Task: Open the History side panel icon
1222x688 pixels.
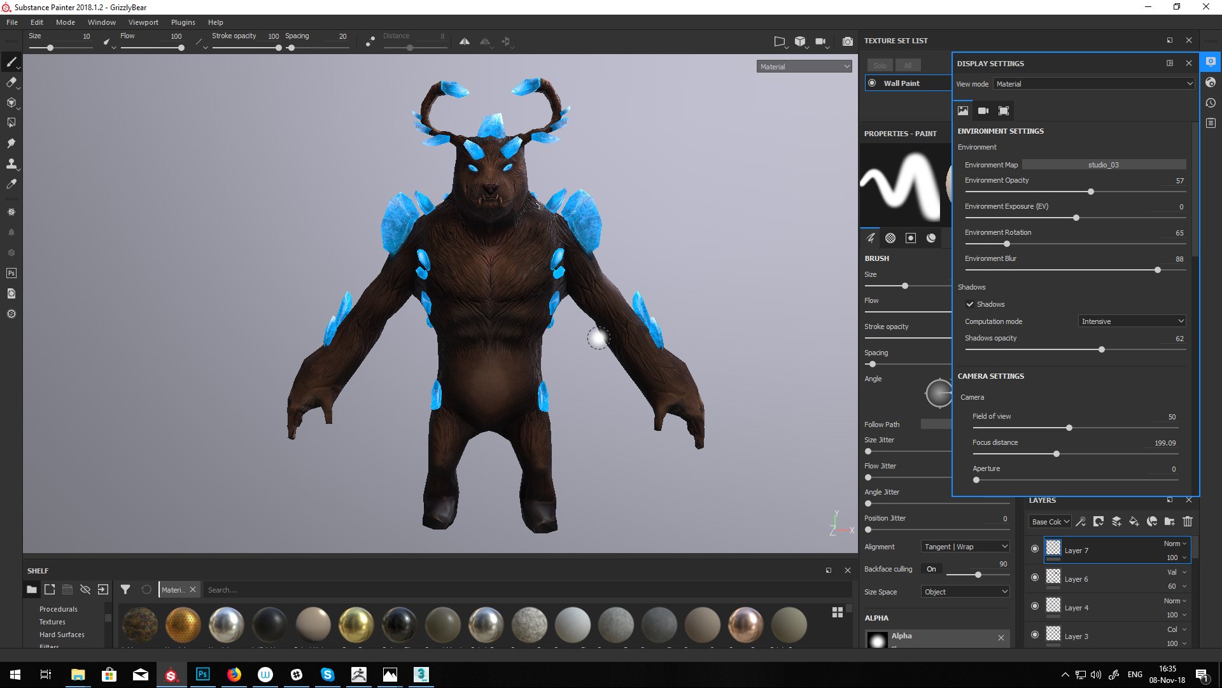Action: coord(1211,102)
